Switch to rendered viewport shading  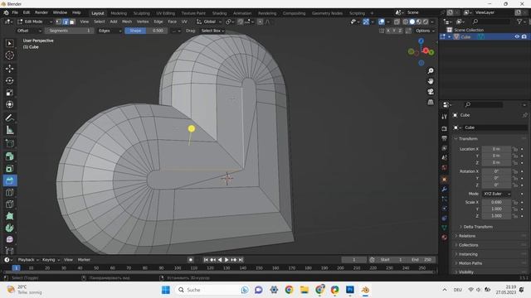coord(426,22)
